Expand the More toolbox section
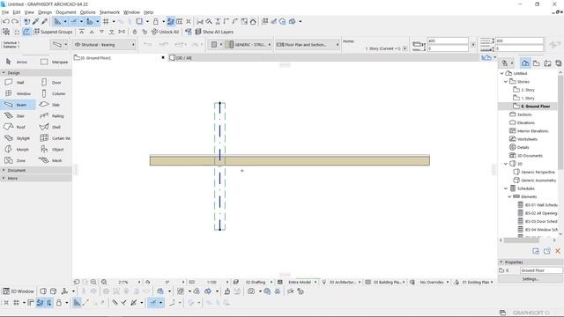The height and width of the screenshot is (317, 564). click(36, 178)
